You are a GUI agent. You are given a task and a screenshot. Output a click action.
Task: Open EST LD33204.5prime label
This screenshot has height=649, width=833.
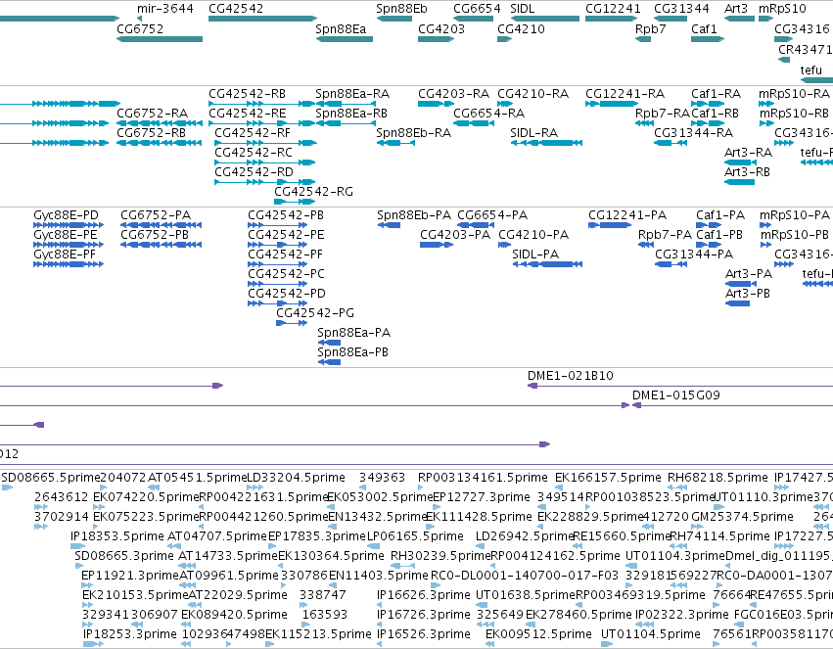pyautogui.click(x=296, y=478)
